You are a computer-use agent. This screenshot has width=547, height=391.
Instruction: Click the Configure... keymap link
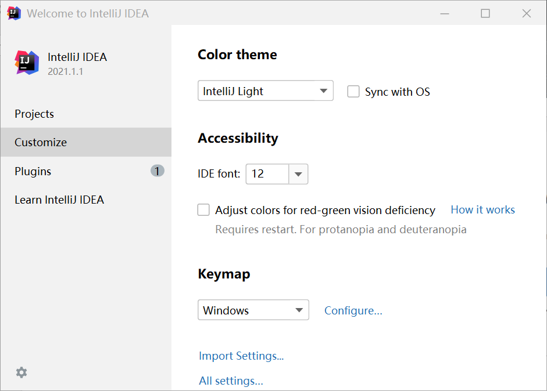tap(353, 310)
